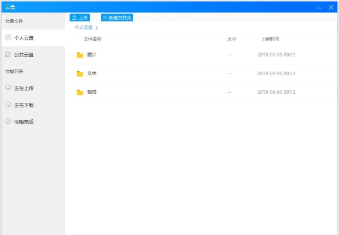Click the chevron after the 个人云盘 breadcrumb
Screen dimensions: 339x235
tap(97, 28)
